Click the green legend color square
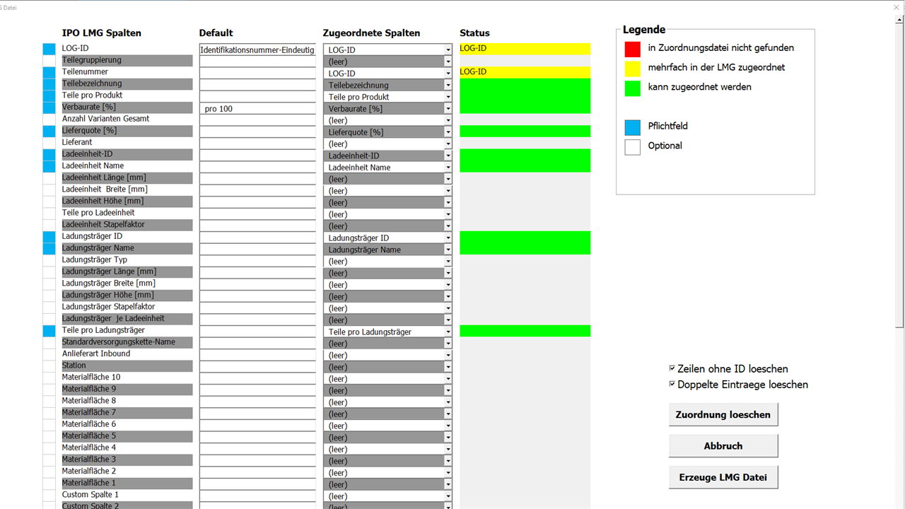 632,88
